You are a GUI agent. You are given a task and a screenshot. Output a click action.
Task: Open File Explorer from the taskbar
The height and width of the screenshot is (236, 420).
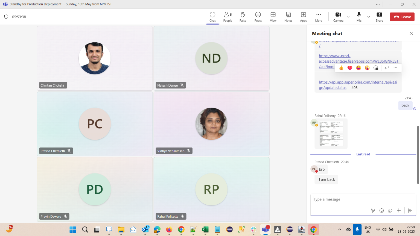point(121,230)
